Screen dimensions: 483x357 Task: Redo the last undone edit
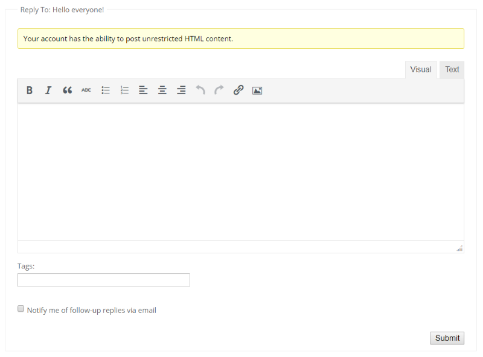219,90
